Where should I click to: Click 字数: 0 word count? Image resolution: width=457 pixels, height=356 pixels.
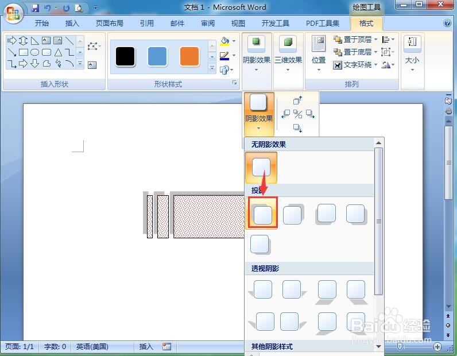pos(55,346)
